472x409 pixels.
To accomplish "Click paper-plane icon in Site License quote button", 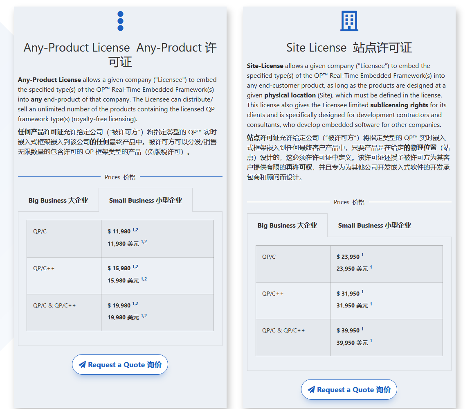I will point(311,389).
